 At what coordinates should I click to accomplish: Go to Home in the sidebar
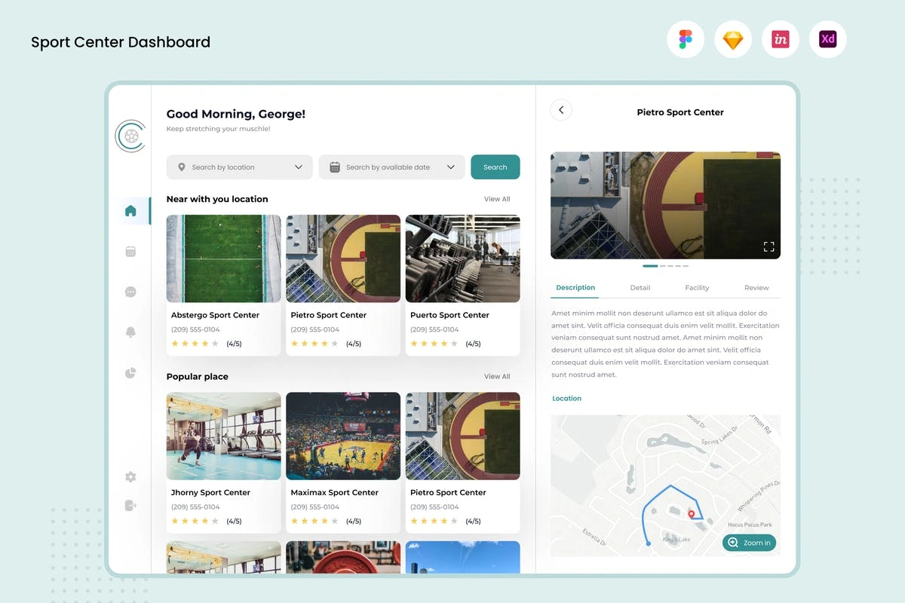pyautogui.click(x=130, y=211)
